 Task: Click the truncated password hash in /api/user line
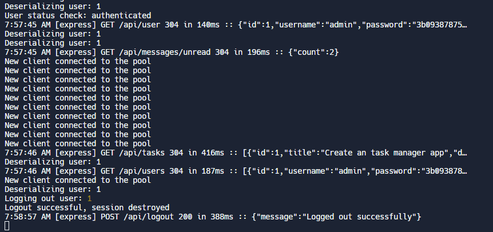[x=435, y=25]
